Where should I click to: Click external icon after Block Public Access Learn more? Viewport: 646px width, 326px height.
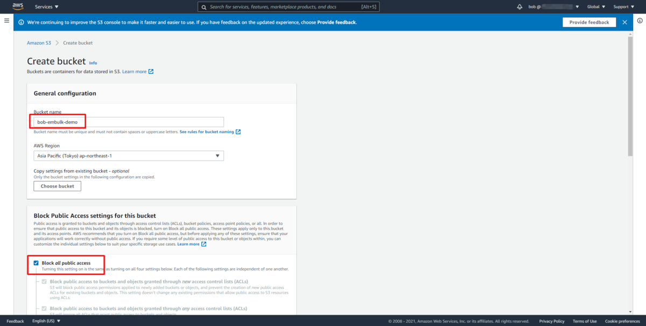coord(204,244)
